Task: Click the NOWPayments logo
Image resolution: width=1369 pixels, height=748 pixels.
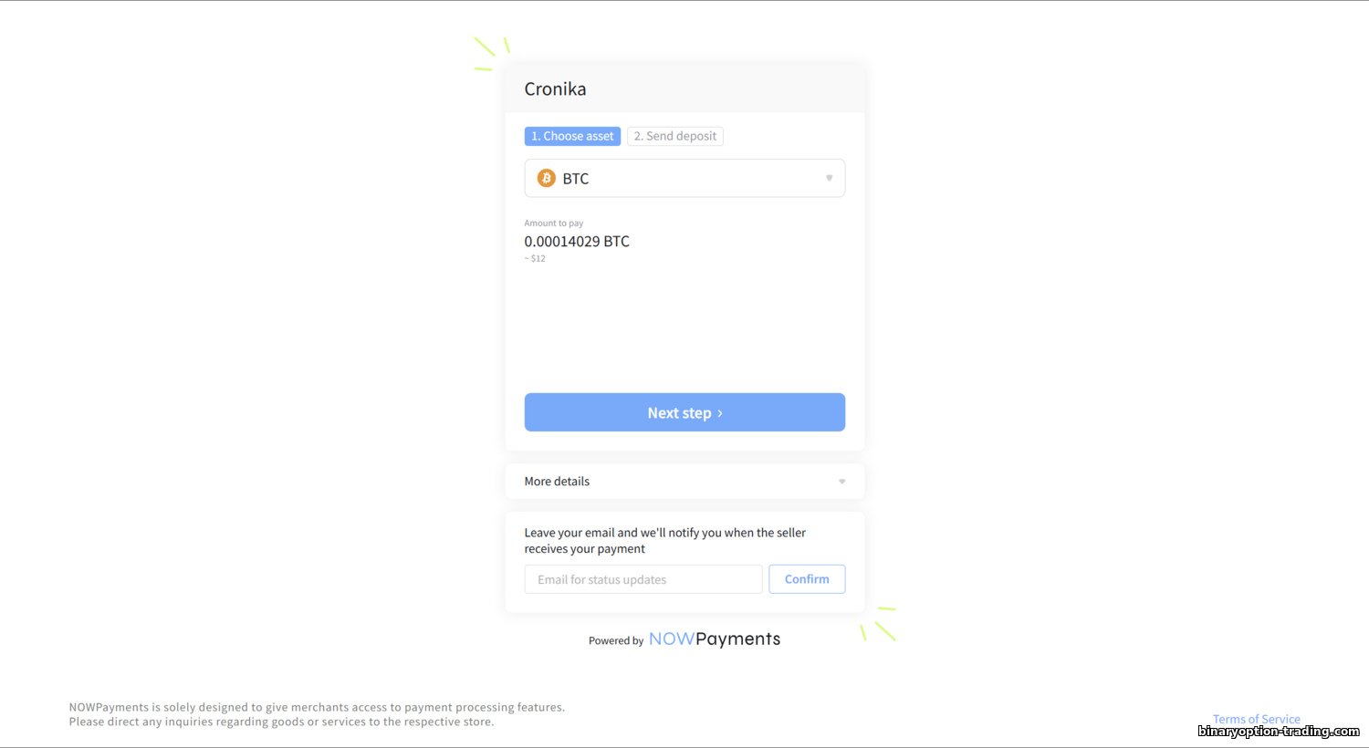Action: pyautogui.click(x=714, y=639)
